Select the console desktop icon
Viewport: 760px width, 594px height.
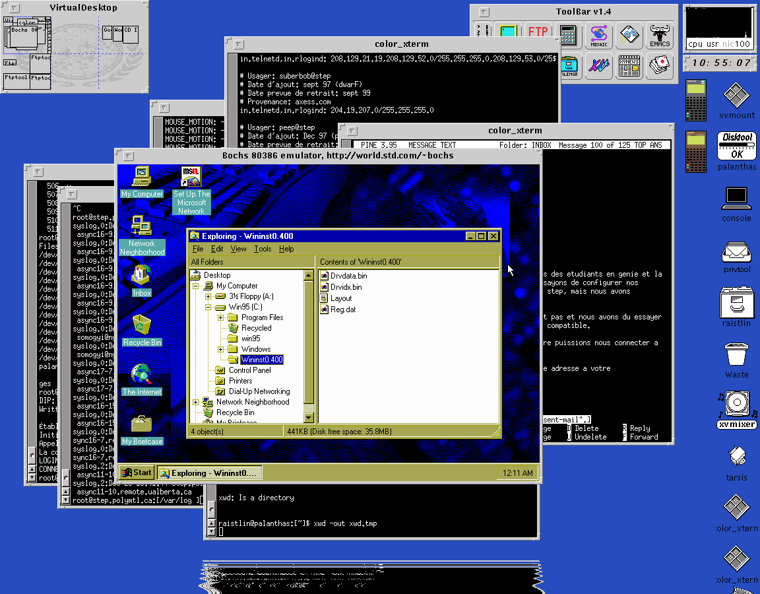(736, 204)
